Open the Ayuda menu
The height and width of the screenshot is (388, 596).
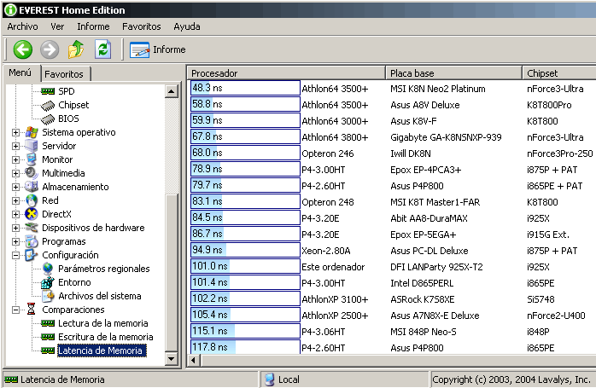pos(187,26)
